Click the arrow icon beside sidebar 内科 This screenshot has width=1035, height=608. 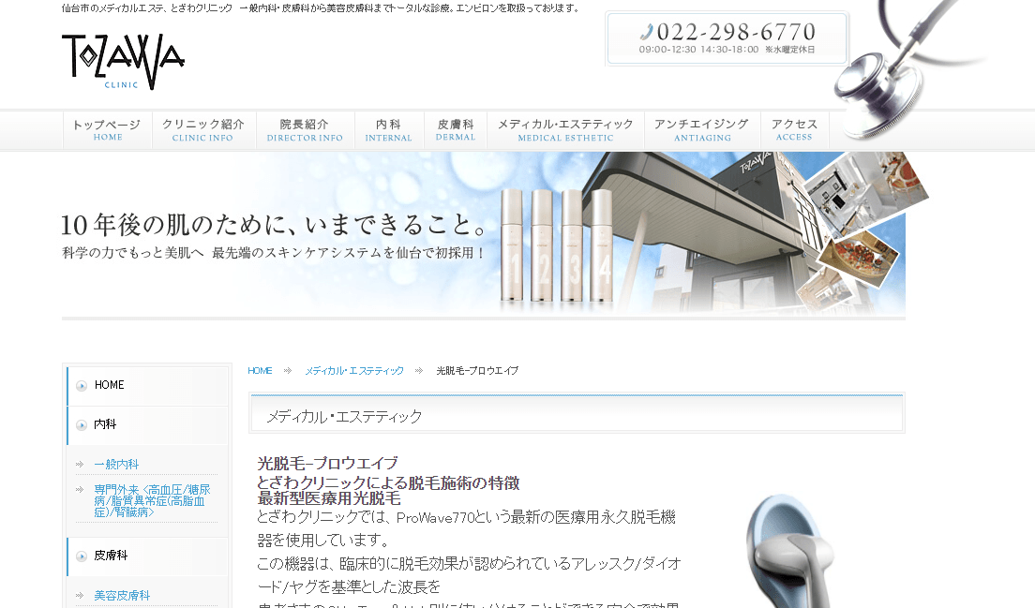point(82,425)
